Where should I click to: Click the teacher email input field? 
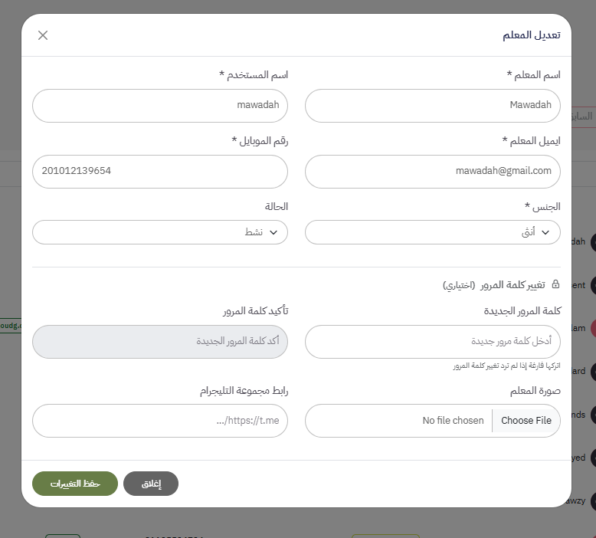(432, 172)
